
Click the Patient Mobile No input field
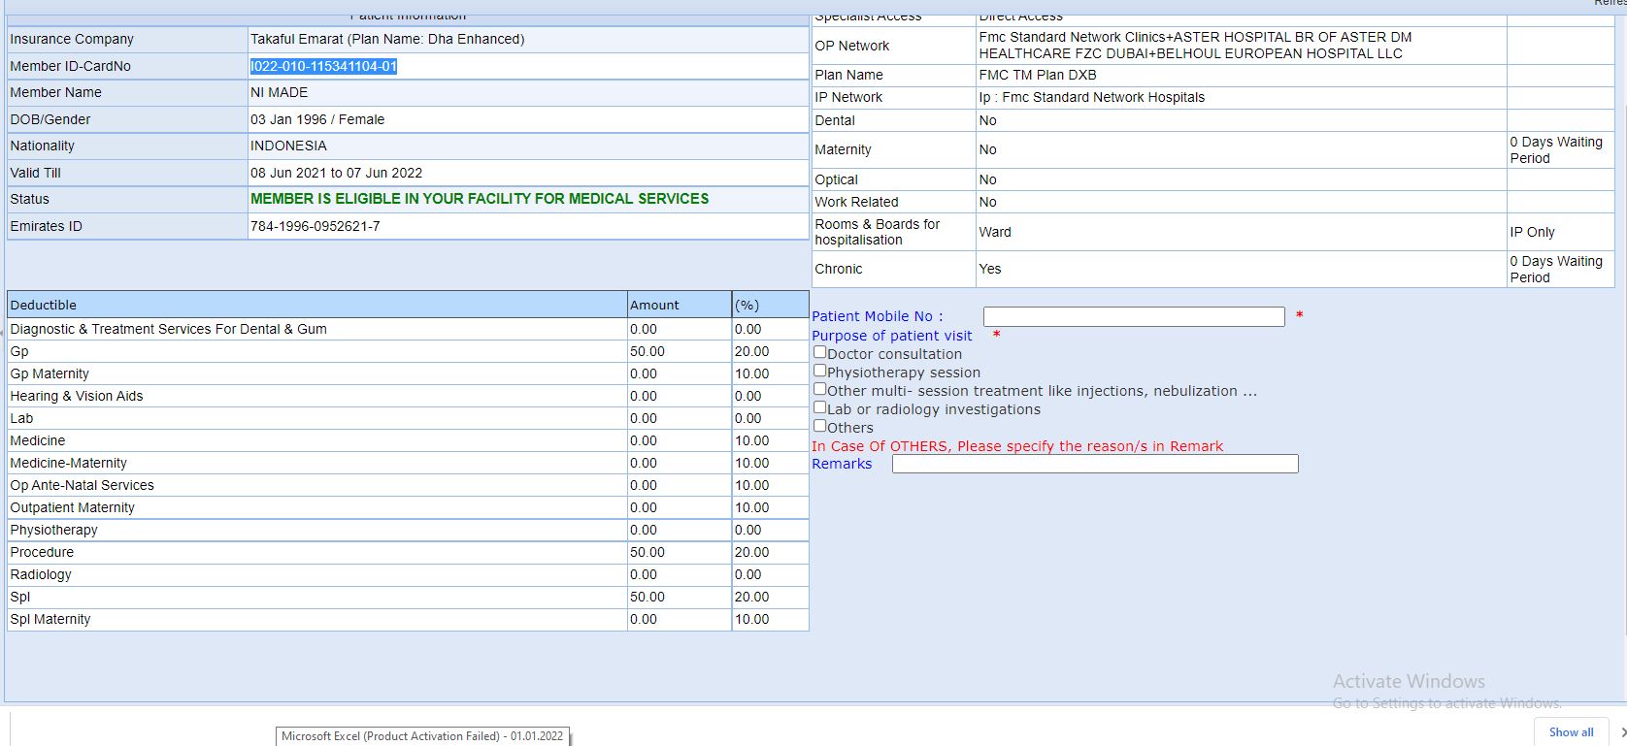[x=1133, y=317]
